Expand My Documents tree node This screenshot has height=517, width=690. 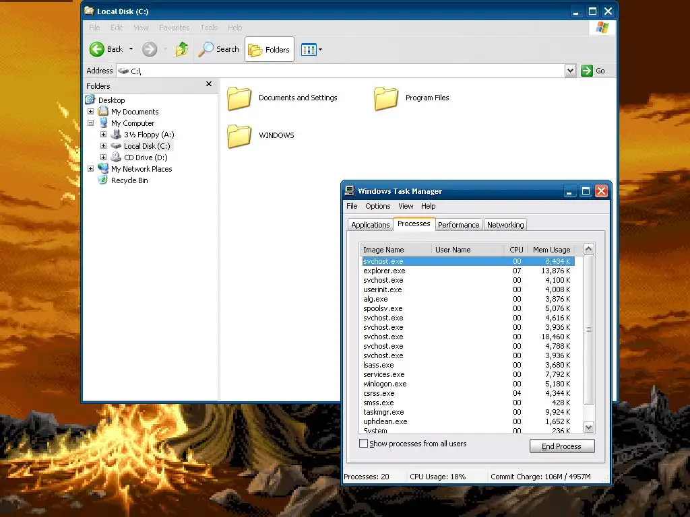tap(91, 112)
